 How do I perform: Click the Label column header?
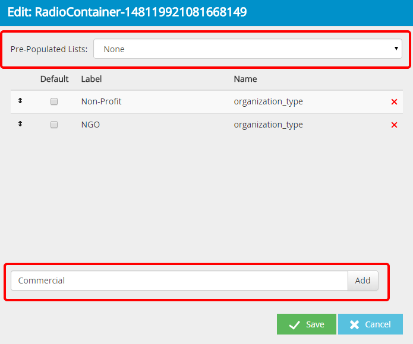pyautogui.click(x=92, y=79)
